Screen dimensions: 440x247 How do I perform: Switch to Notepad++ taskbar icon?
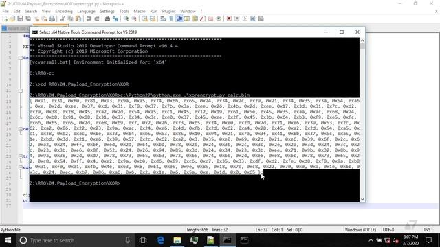tap(211, 240)
